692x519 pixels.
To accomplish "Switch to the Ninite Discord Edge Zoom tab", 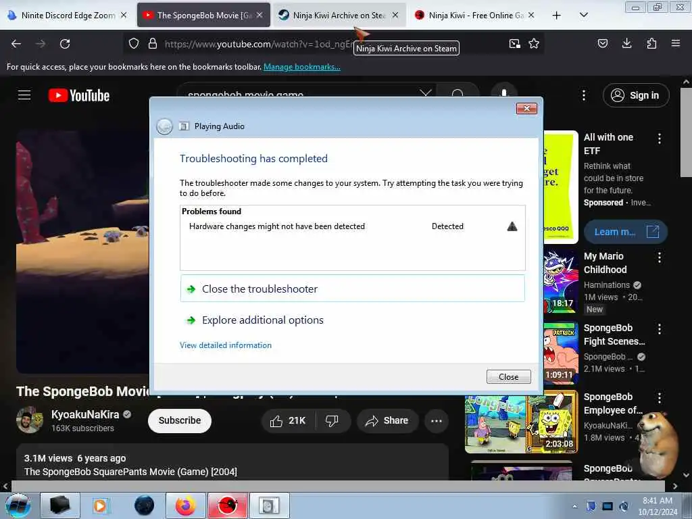I will point(68,16).
